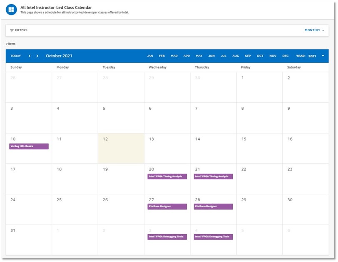The image size is (338, 262).
Task: Click the filter lines icon
Action: pyautogui.click(x=12, y=30)
